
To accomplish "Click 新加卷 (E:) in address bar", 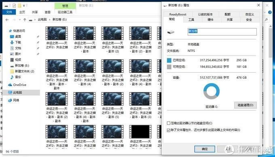I will (x=59, y=19).
